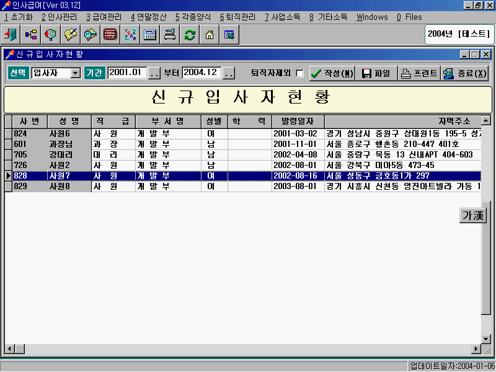Open the organization chart toolbar icon
Image resolution: width=496 pixels, height=372 pixels.
30,35
